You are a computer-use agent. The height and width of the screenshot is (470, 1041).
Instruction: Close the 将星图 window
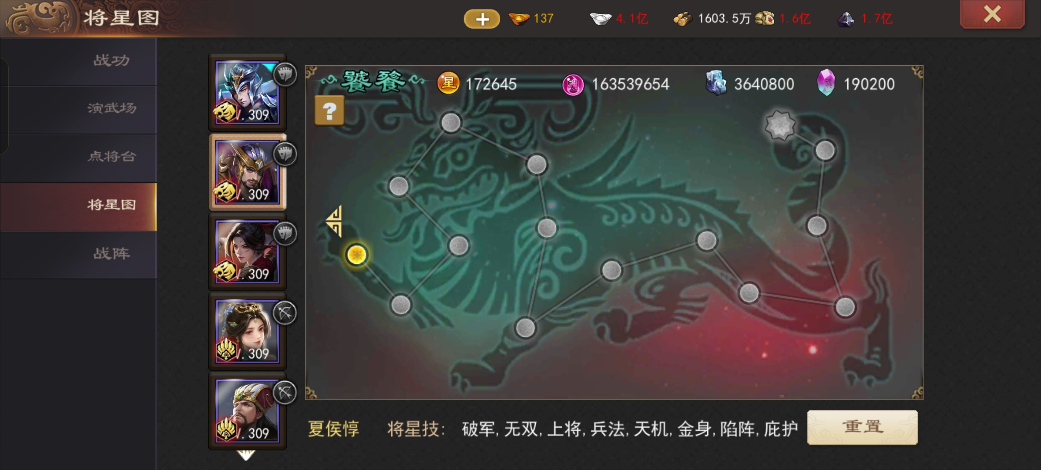[992, 14]
